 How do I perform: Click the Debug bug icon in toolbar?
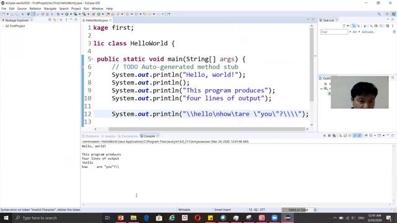point(58,14)
